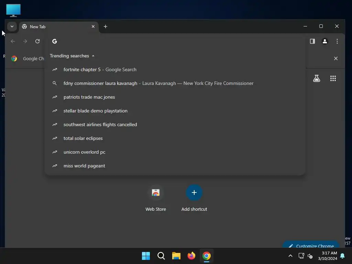Open the Web Store shortcut
The width and height of the screenshot is (352, 264).
(156, 198)
